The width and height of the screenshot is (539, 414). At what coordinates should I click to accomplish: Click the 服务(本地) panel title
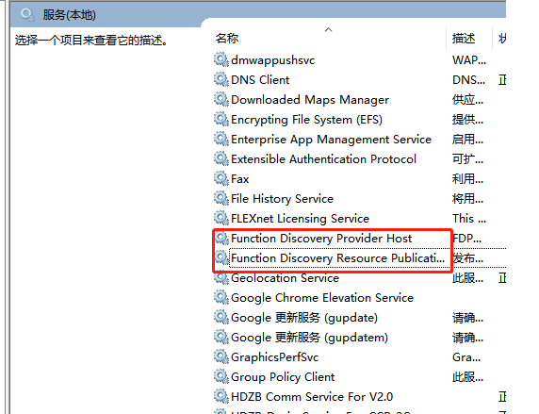click(x=69, y=15)
